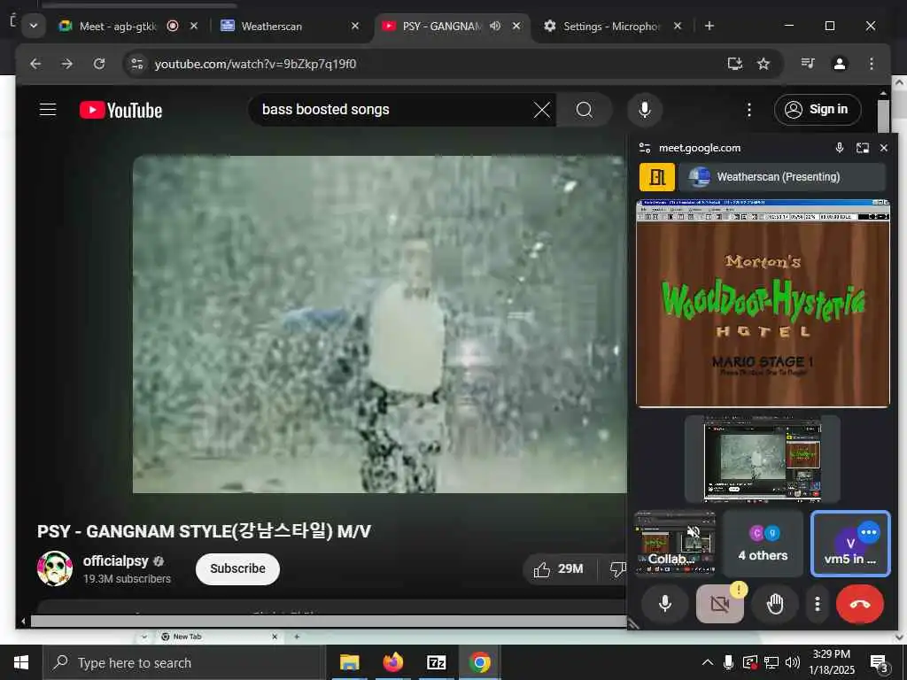The height and width of the screenshot is (680, 907).
Task: Click the Gangnam Style video player
Action: point(379,324)
